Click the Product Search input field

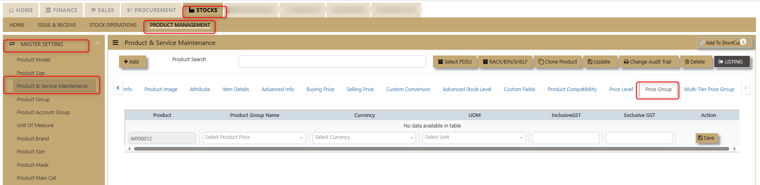(x=332, y=62)
